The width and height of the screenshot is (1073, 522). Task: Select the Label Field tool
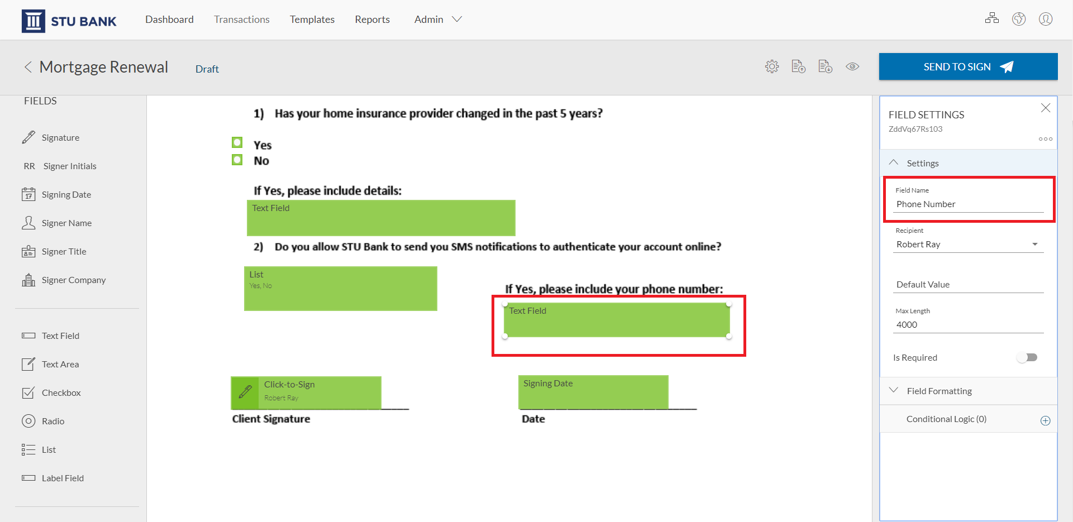pyautogui.click(x=53, y=478)
